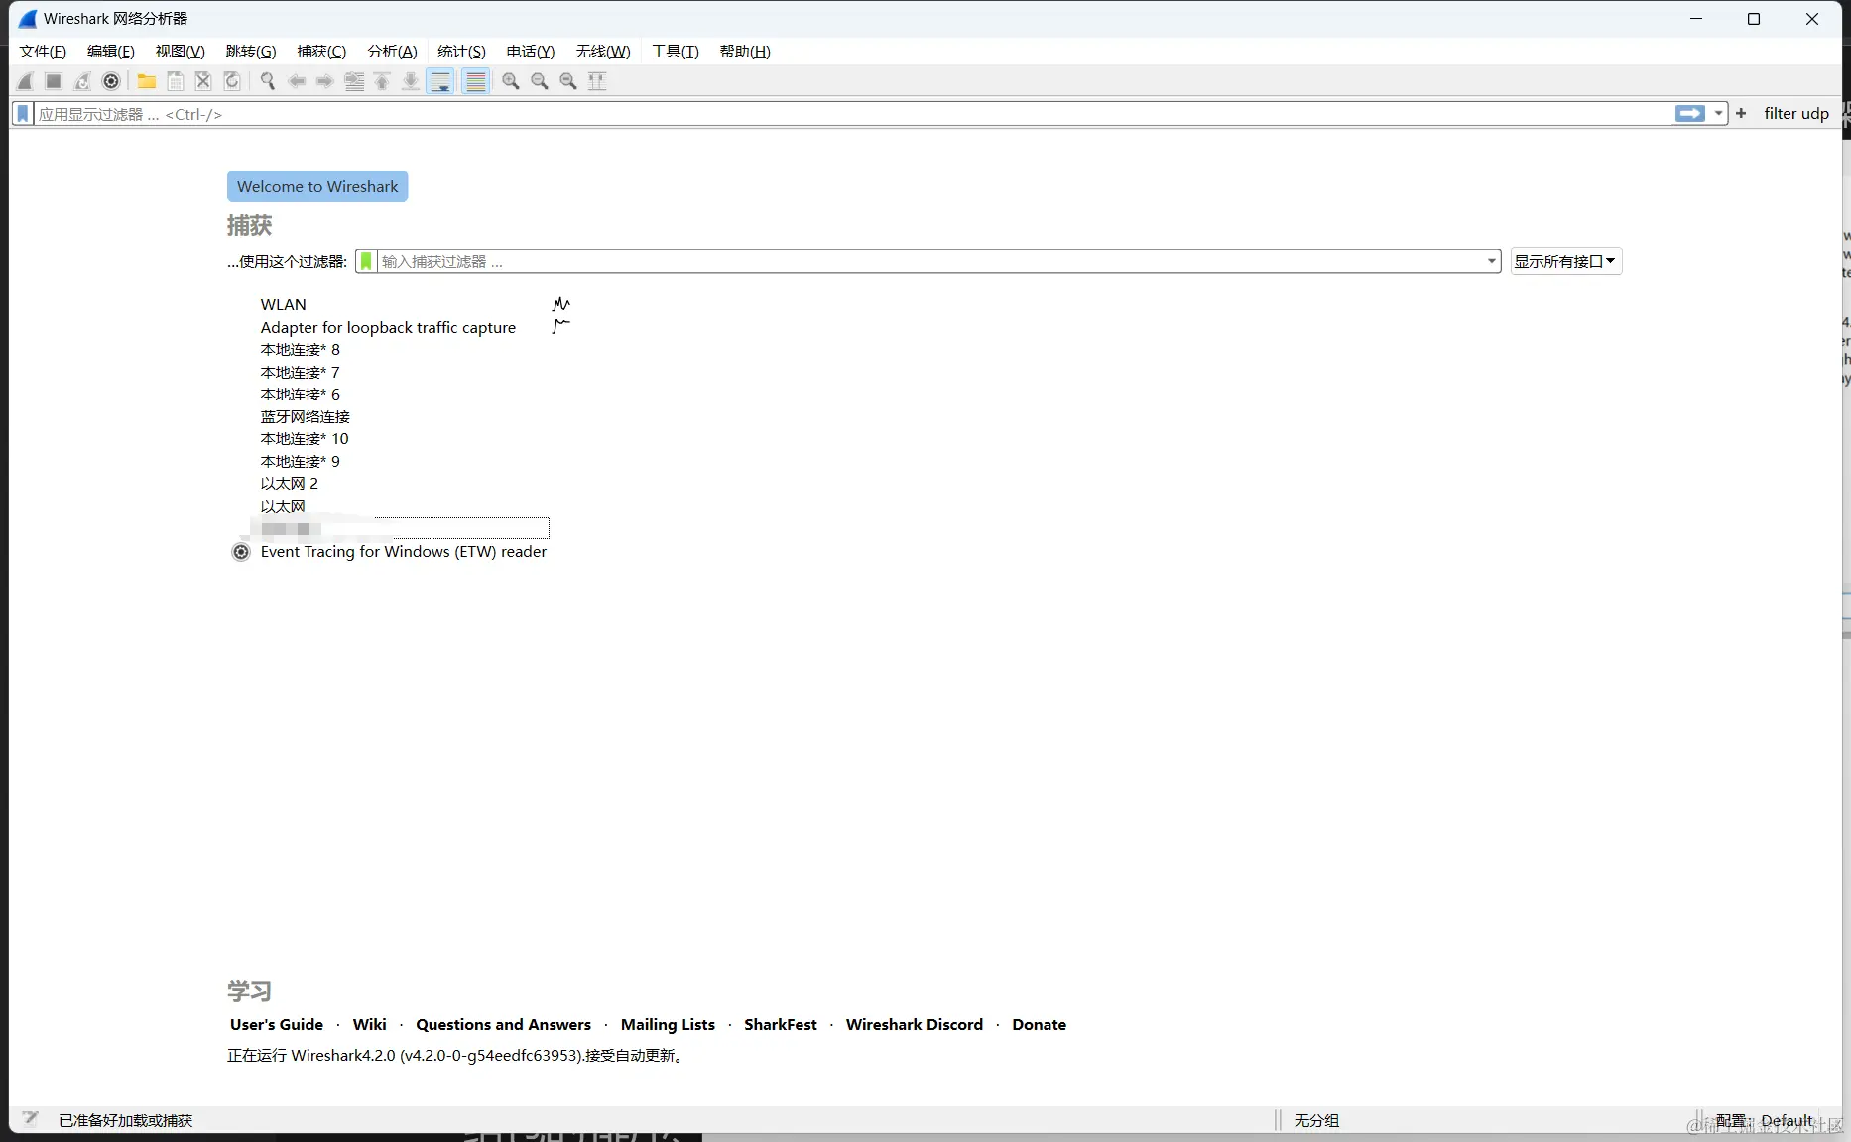Zoom in on packet text
This screenshot has width=1851, height=1142.
511,81
